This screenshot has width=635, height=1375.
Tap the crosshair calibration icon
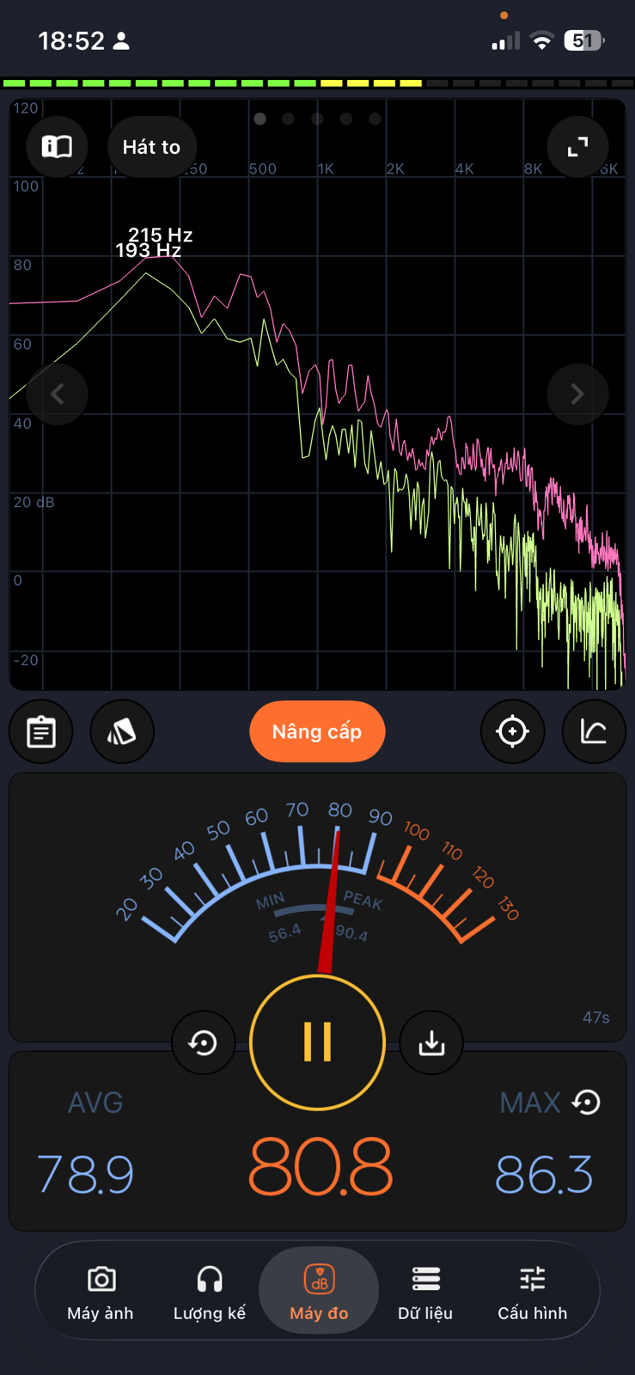[512, 732]
